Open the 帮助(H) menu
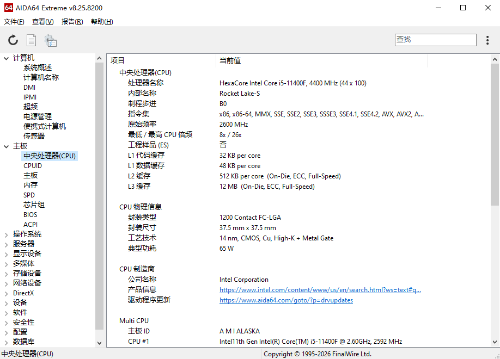Screen dimensions: 500x359 coord(102,22)
